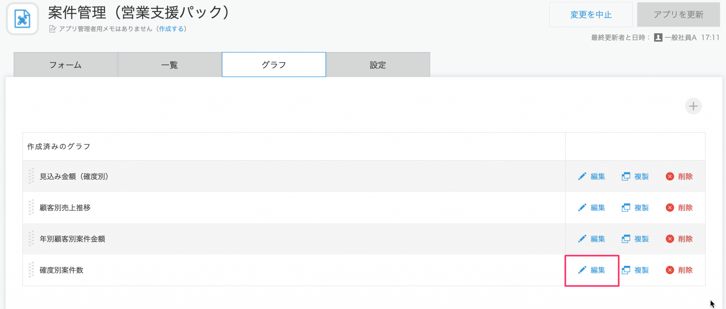The width and height of the screenshot is (726, 309).
Task: Click duplicate icon for 見込み金額（確度別）
Action: (x=626, y=176)
